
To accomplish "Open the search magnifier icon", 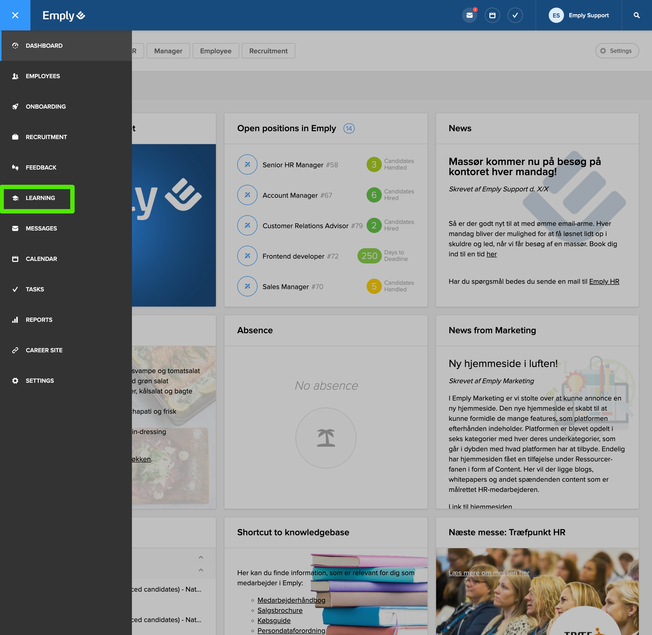I will (636, 15).
